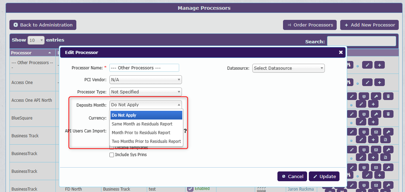Viewport: 405px width, 192px height.
Task: Click the 'API Users Can Import:' label
Action: (86, 131)
